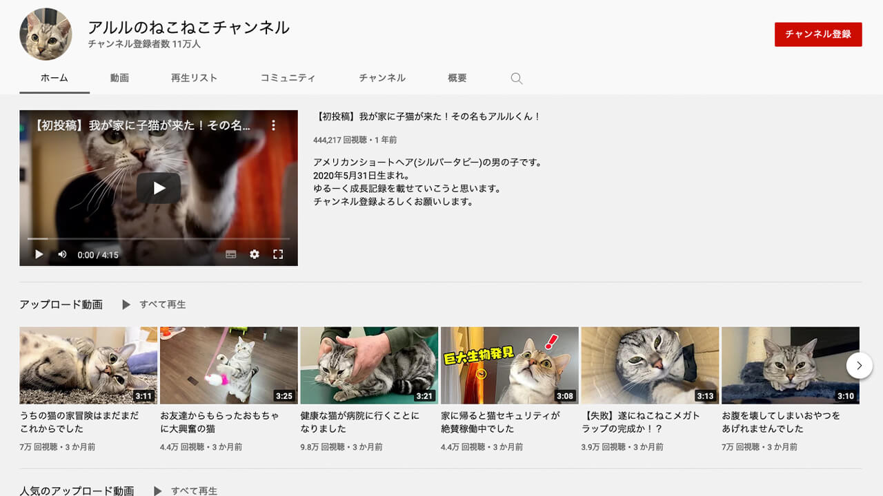Open the three-dot menu on featured video
Viewport: 883px width, 496px height.
click(273, 125)
